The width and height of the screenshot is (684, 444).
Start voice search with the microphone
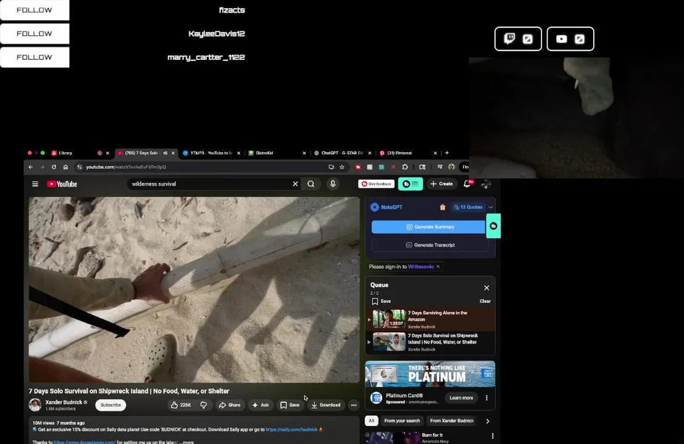tap(333, 184)
